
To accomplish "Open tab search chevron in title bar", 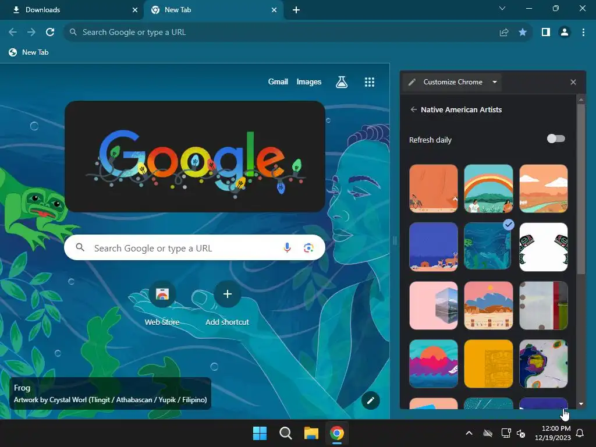I will 502,8.
